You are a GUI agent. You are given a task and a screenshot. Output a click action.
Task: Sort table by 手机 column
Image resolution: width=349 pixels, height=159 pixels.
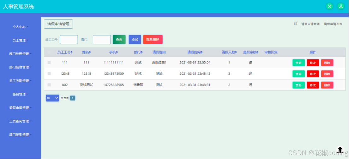[113, 52]
